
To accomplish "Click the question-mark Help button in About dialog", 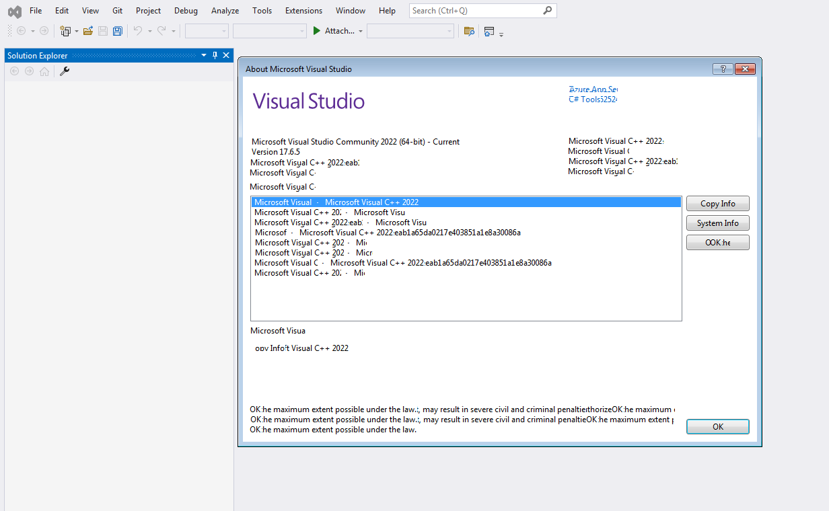I will [723, 69].
